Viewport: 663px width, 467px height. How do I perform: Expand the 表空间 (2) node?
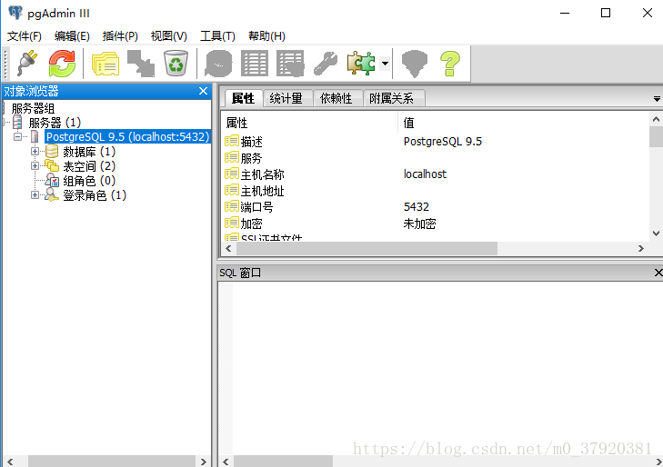pyautogui.click(x=35, y=166)
